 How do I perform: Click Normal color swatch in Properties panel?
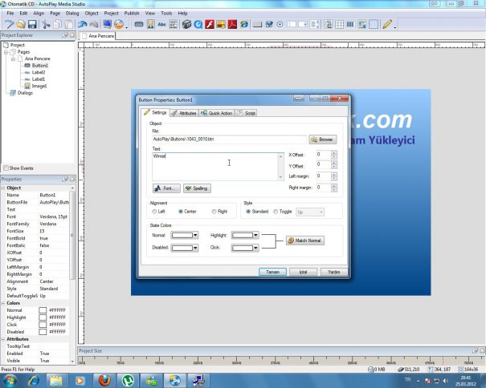click(x=43, y=310)
